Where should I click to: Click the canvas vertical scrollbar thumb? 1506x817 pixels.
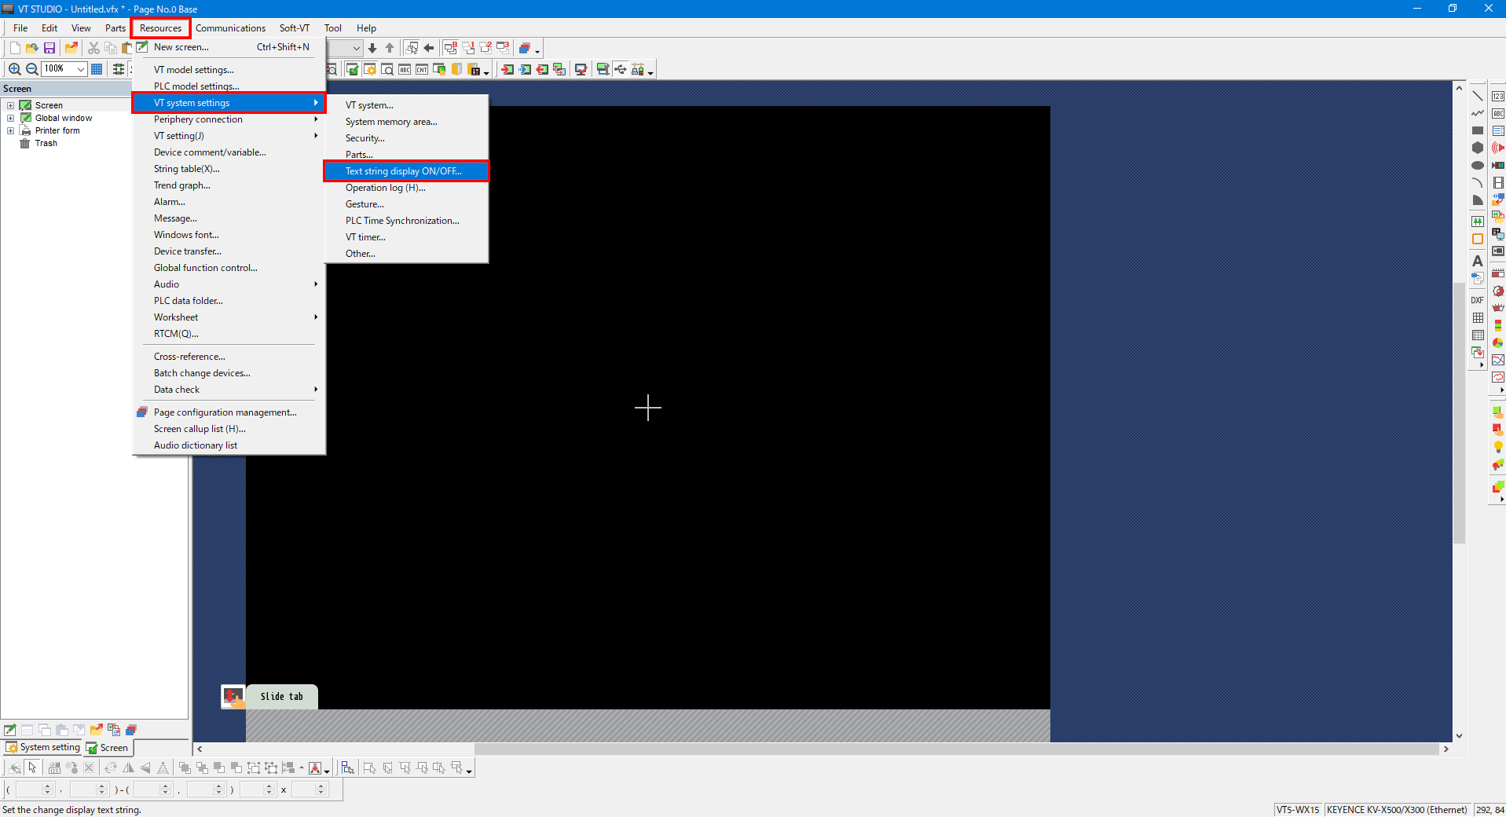(x=1459, y=408)
